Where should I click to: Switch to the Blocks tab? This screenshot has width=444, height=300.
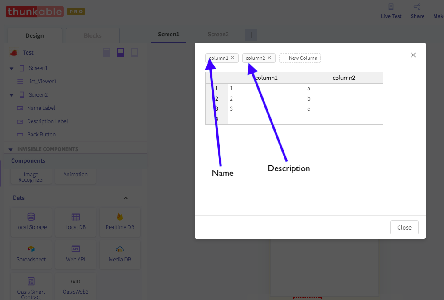tap(92, 35)
